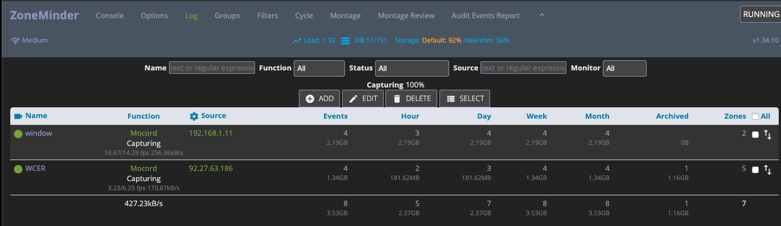Click the Month column header
Viewport: 781px width, 226px height.
pos(597,116)
